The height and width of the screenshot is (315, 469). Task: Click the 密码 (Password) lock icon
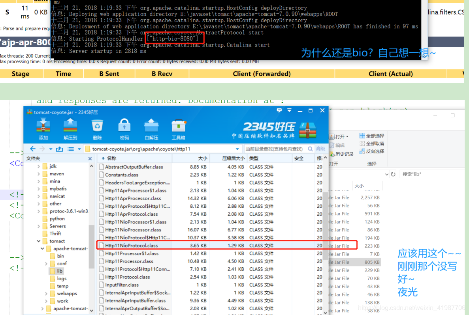click(x=124, y=129)
